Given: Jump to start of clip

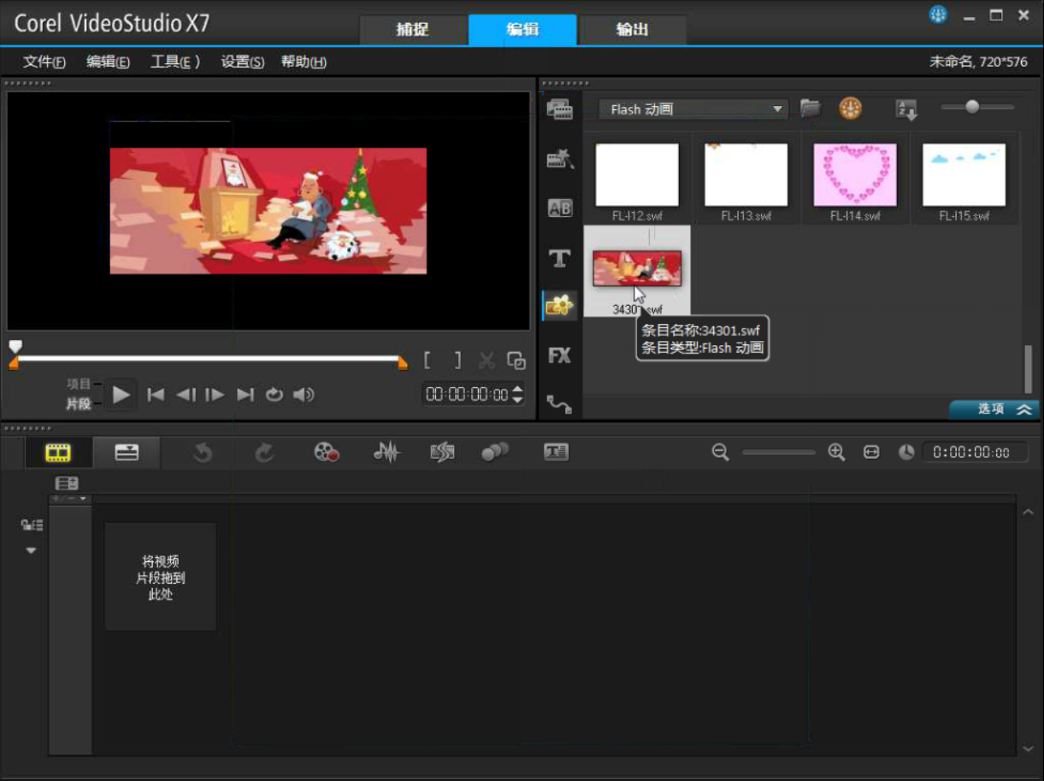Looking at the screenshot, I should click(x=156, y=395).
